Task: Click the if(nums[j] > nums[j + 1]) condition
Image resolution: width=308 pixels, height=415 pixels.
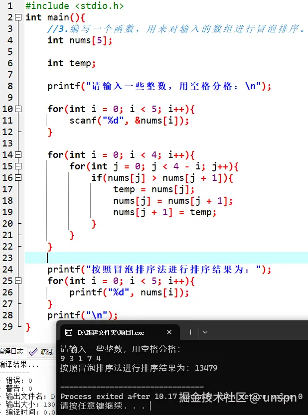Action: point(162,178)
